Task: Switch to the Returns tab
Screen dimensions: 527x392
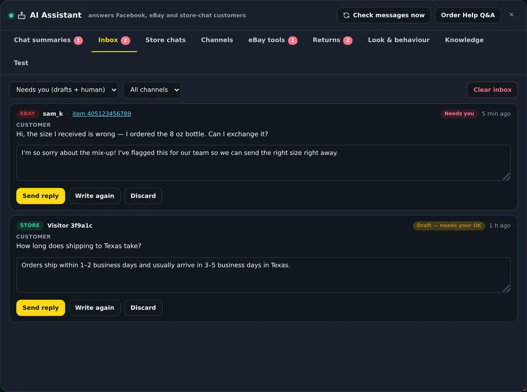Action: pos(332,40)
